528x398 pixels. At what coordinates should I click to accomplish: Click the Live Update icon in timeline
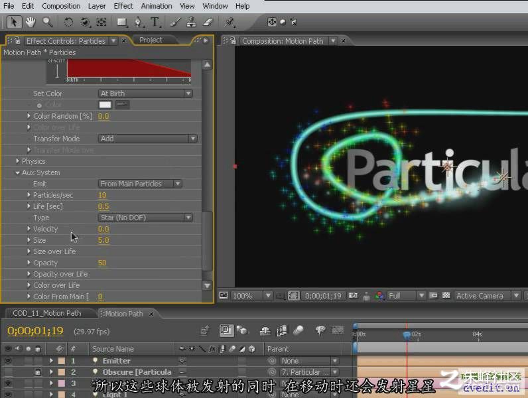tap(226, 330)
